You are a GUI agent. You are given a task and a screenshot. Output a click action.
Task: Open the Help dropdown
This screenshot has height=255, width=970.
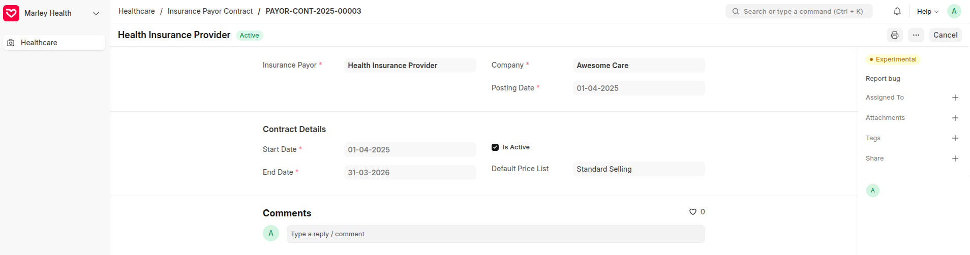click(928, 11)
